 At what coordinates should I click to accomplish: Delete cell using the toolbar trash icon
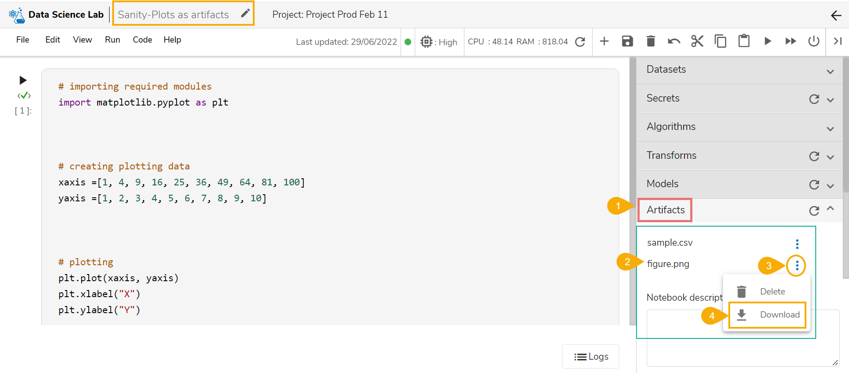[x=650, y=41]
